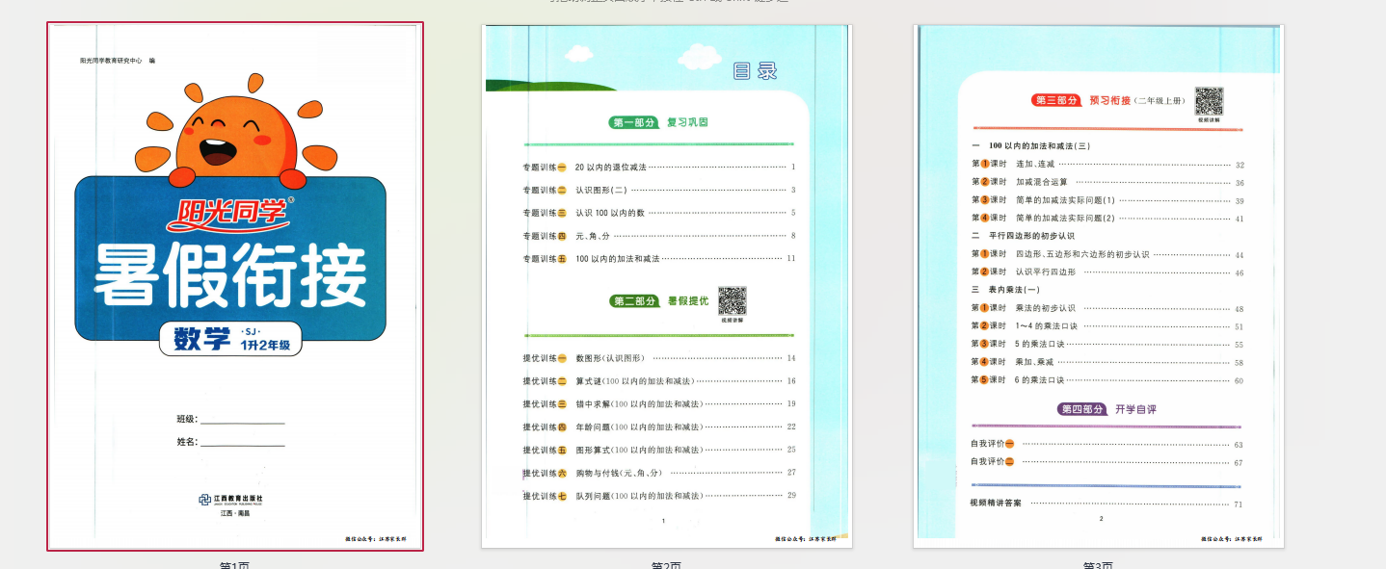Click the 提优训练一 数图形 row
The height and width of the screenshot is (569, 1386).
click(659, 358)
